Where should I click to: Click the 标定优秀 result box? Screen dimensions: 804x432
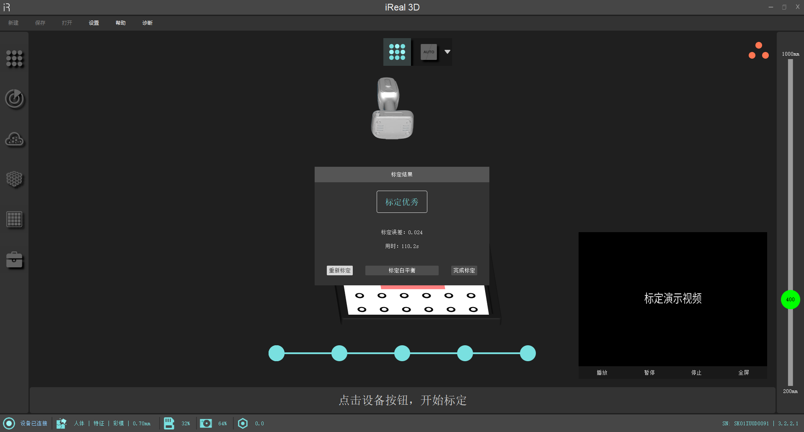click(402, 202)
